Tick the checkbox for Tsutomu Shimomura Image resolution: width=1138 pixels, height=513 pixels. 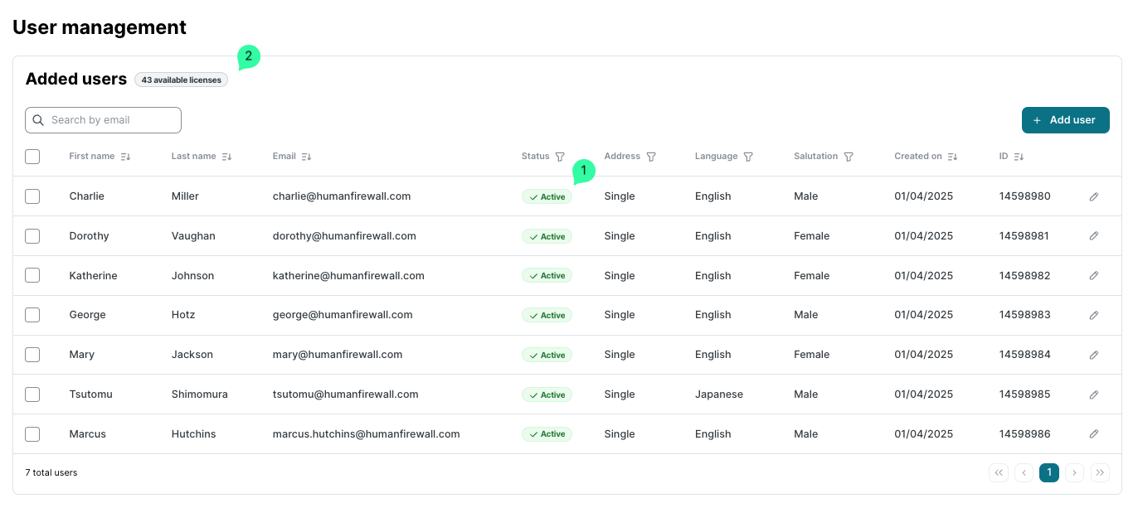click(x=32, y=394)
